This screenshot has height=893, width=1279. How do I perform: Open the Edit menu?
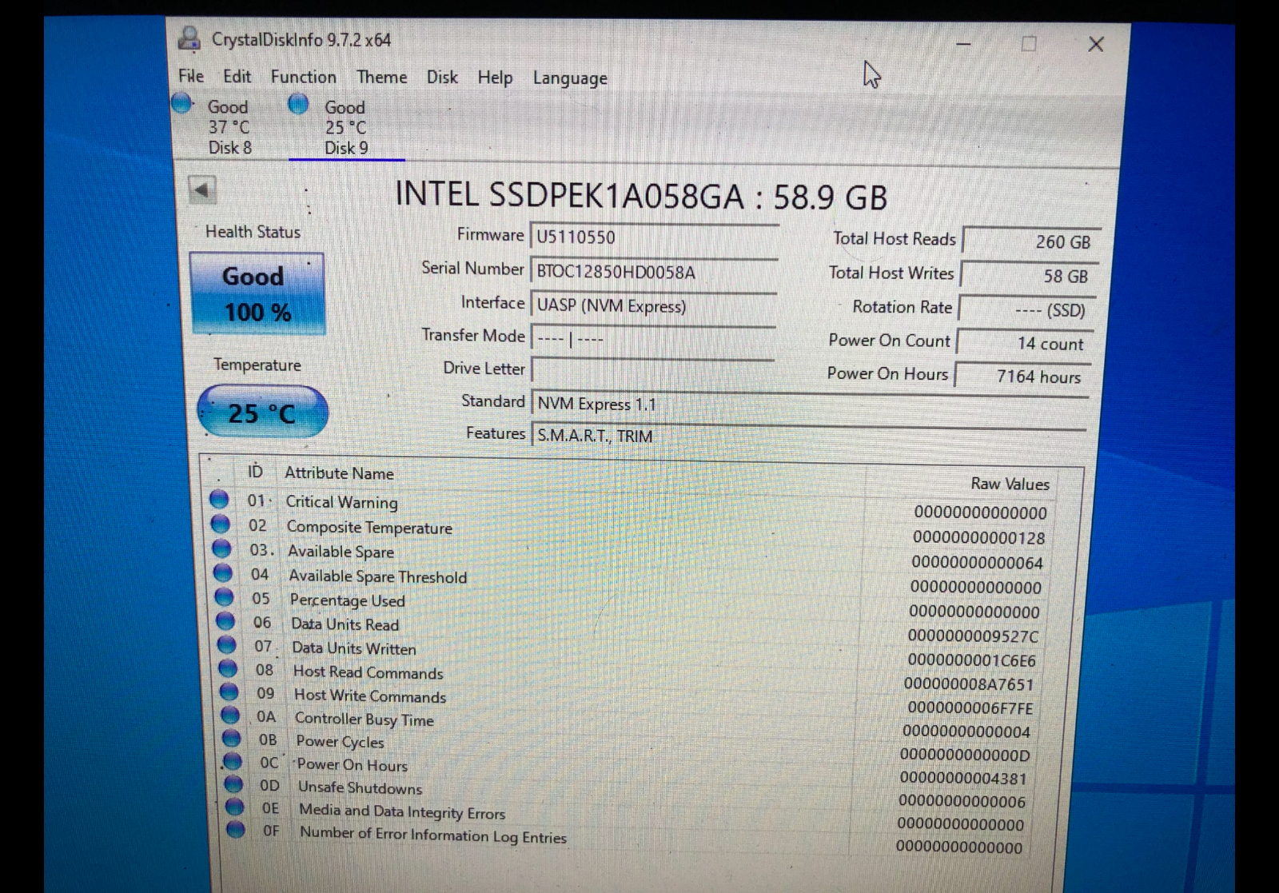(237, 76)
